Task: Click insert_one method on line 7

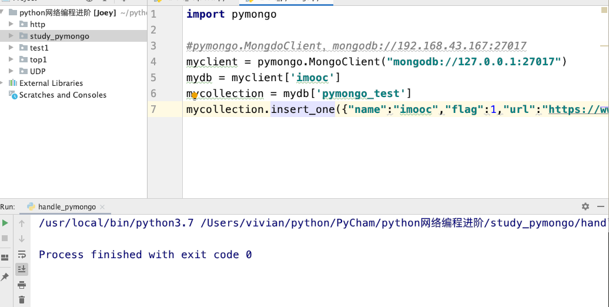Action: pyautogui.click(x=303, y=109)
